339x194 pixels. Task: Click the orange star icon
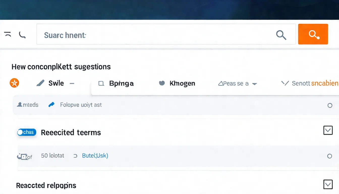point(14,83)
